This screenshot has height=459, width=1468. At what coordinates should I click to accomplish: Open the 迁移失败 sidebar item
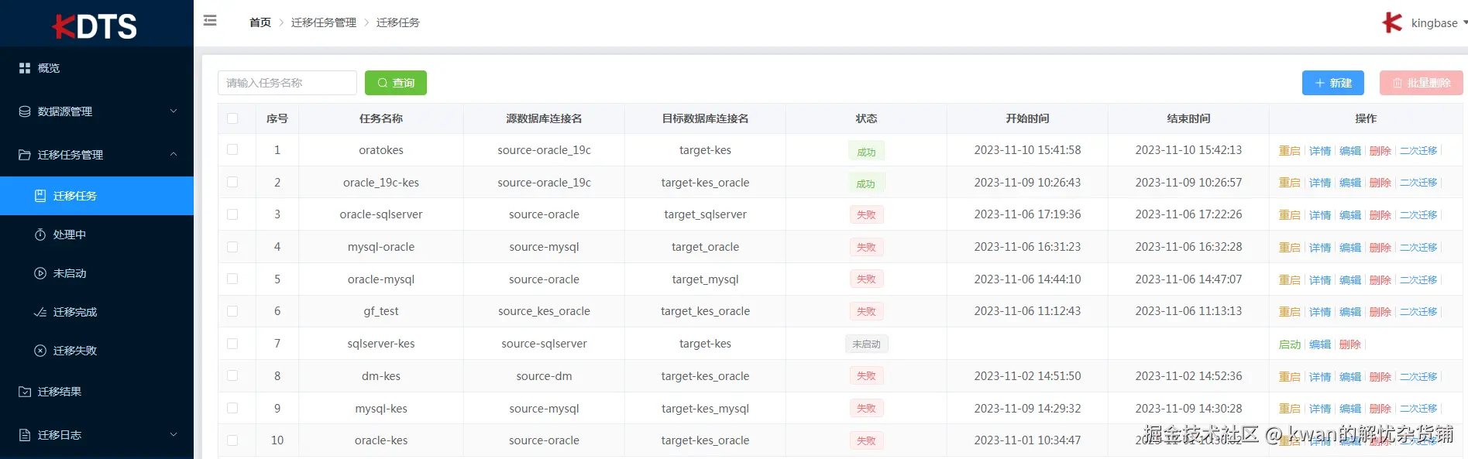(97, 351)
